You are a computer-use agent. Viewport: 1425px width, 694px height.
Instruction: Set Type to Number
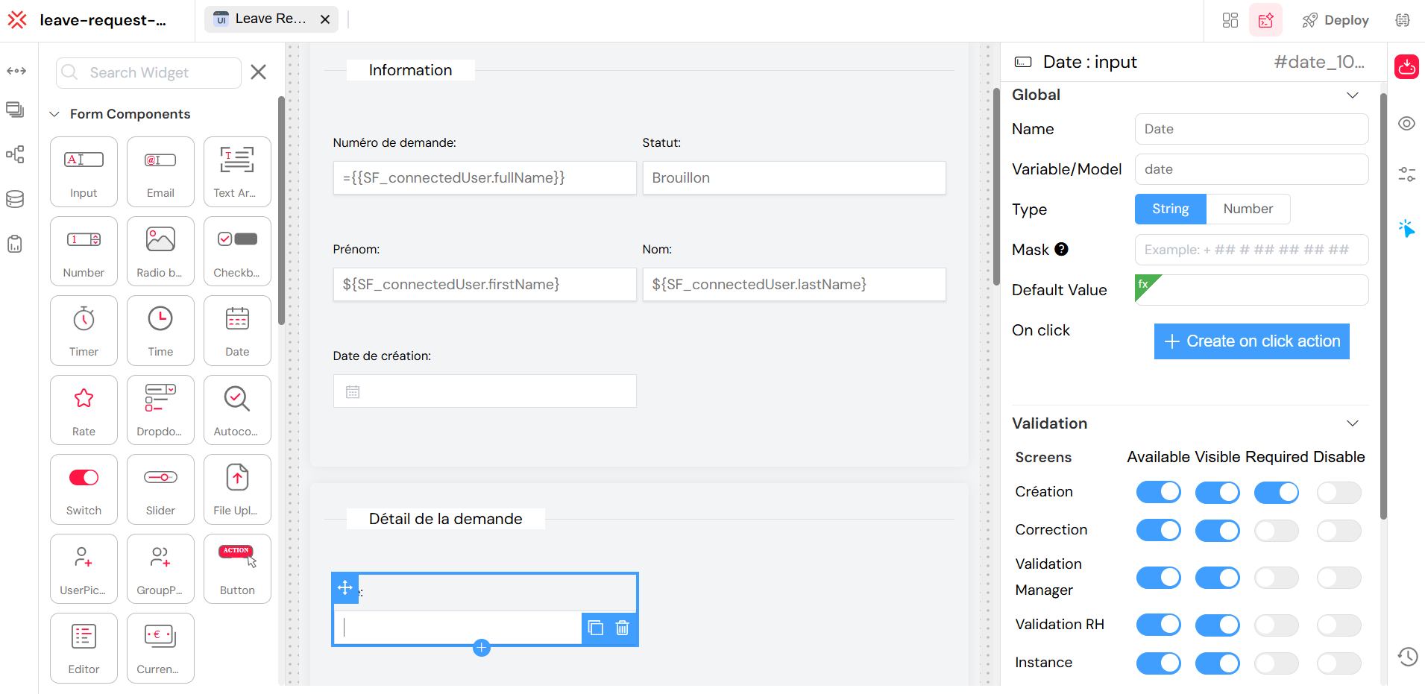coord(1248,209)
